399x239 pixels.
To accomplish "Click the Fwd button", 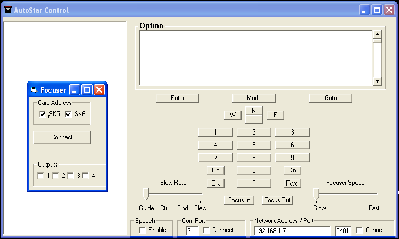I will pos(292,183).
